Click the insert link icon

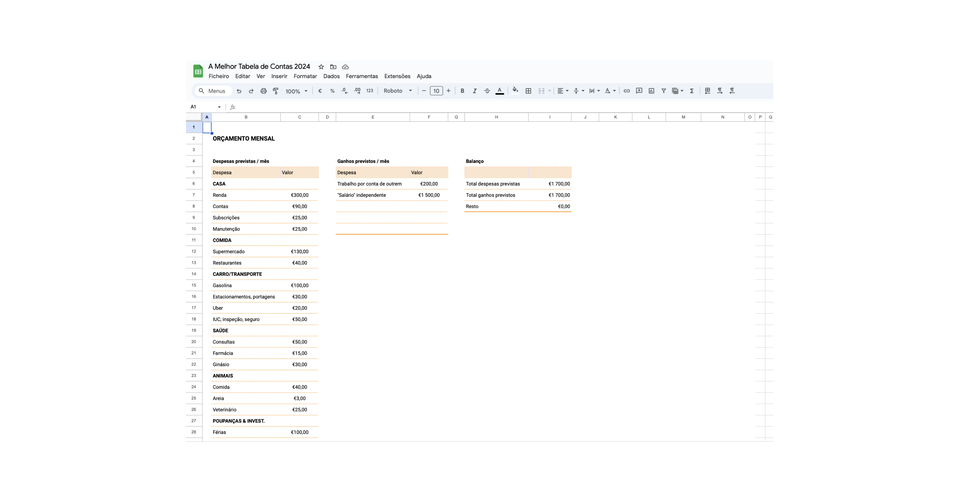coord(627,91)
